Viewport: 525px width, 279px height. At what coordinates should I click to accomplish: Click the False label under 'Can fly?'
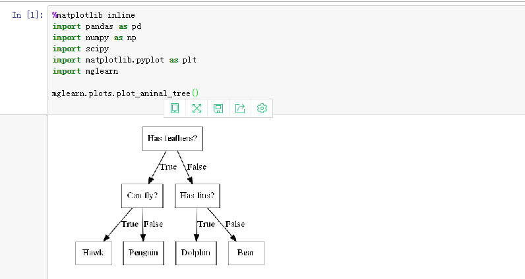154,224
